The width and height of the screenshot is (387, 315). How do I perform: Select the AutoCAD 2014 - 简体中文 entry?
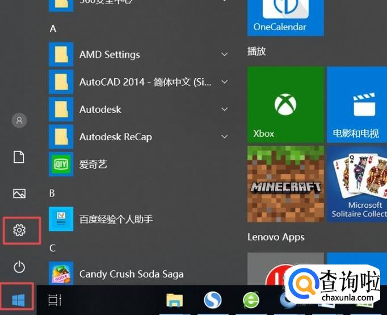(145, 82)
